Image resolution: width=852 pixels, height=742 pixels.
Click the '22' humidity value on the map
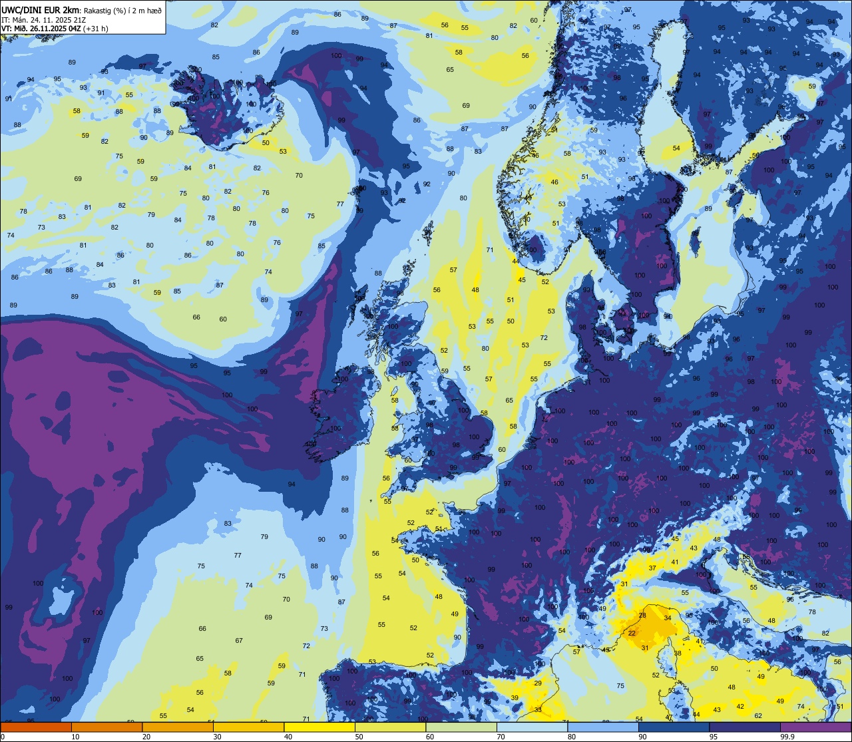click(632, 633)
